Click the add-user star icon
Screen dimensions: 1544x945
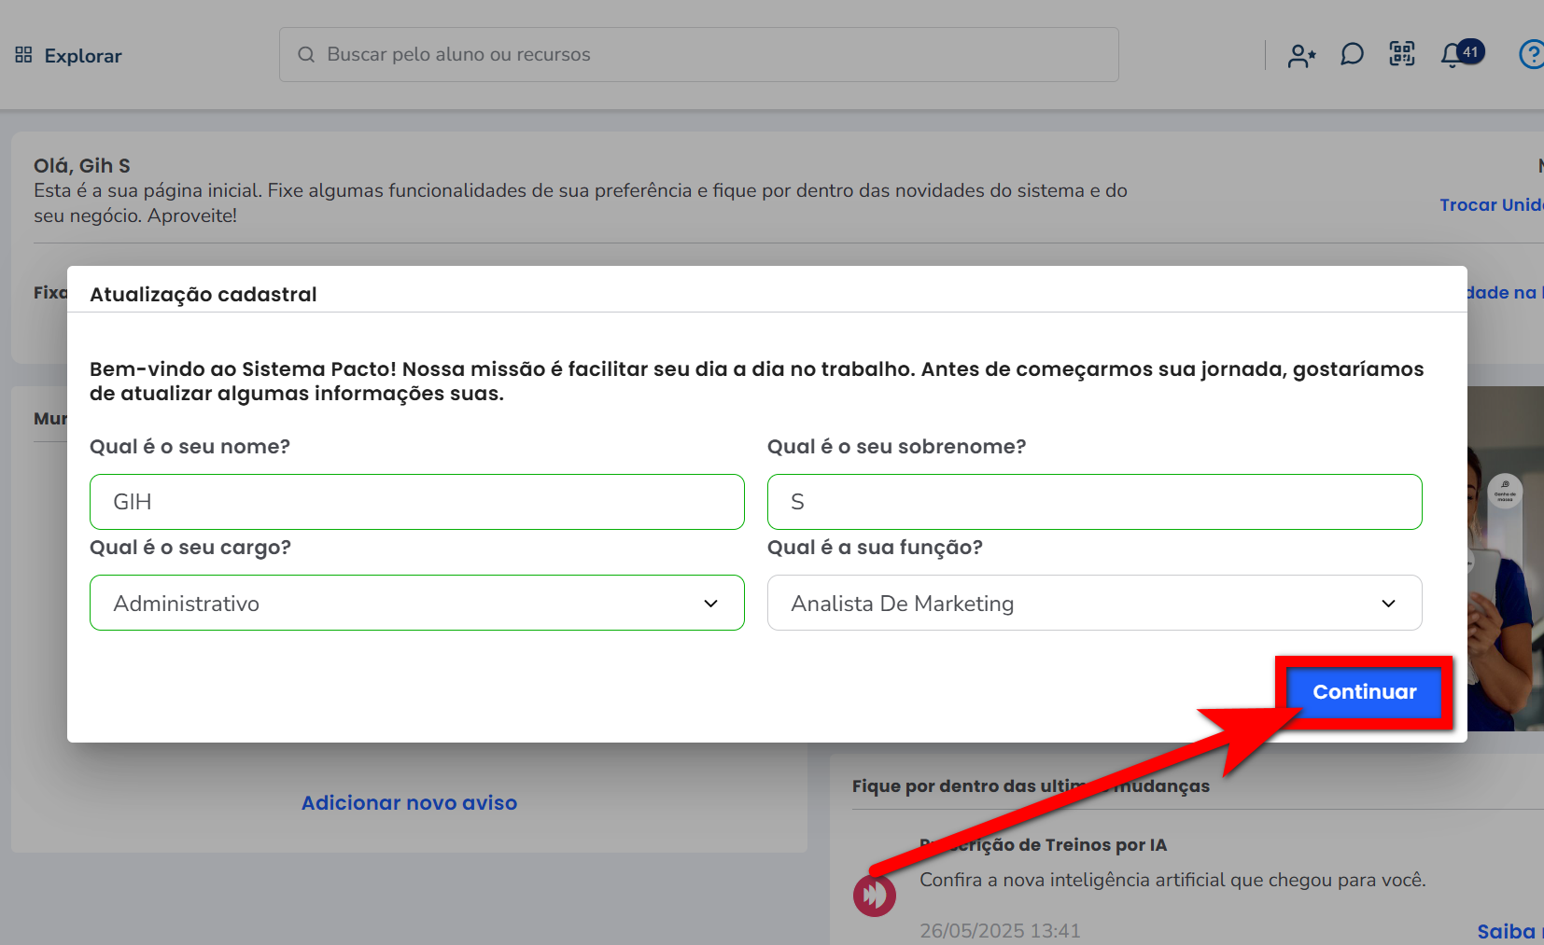(1301, 56)
